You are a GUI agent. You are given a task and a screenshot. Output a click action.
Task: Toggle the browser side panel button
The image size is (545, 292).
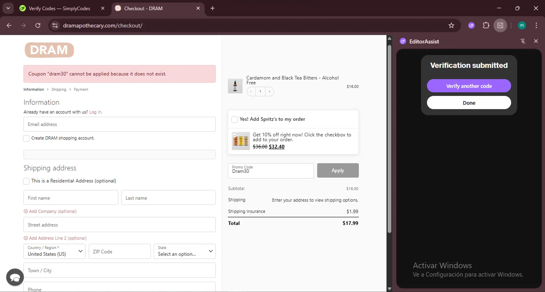pos(500,25)
